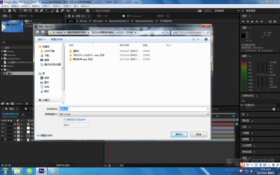
Task: Expand layer 1 properties in the timeline
Action: (x=15, y=124)
